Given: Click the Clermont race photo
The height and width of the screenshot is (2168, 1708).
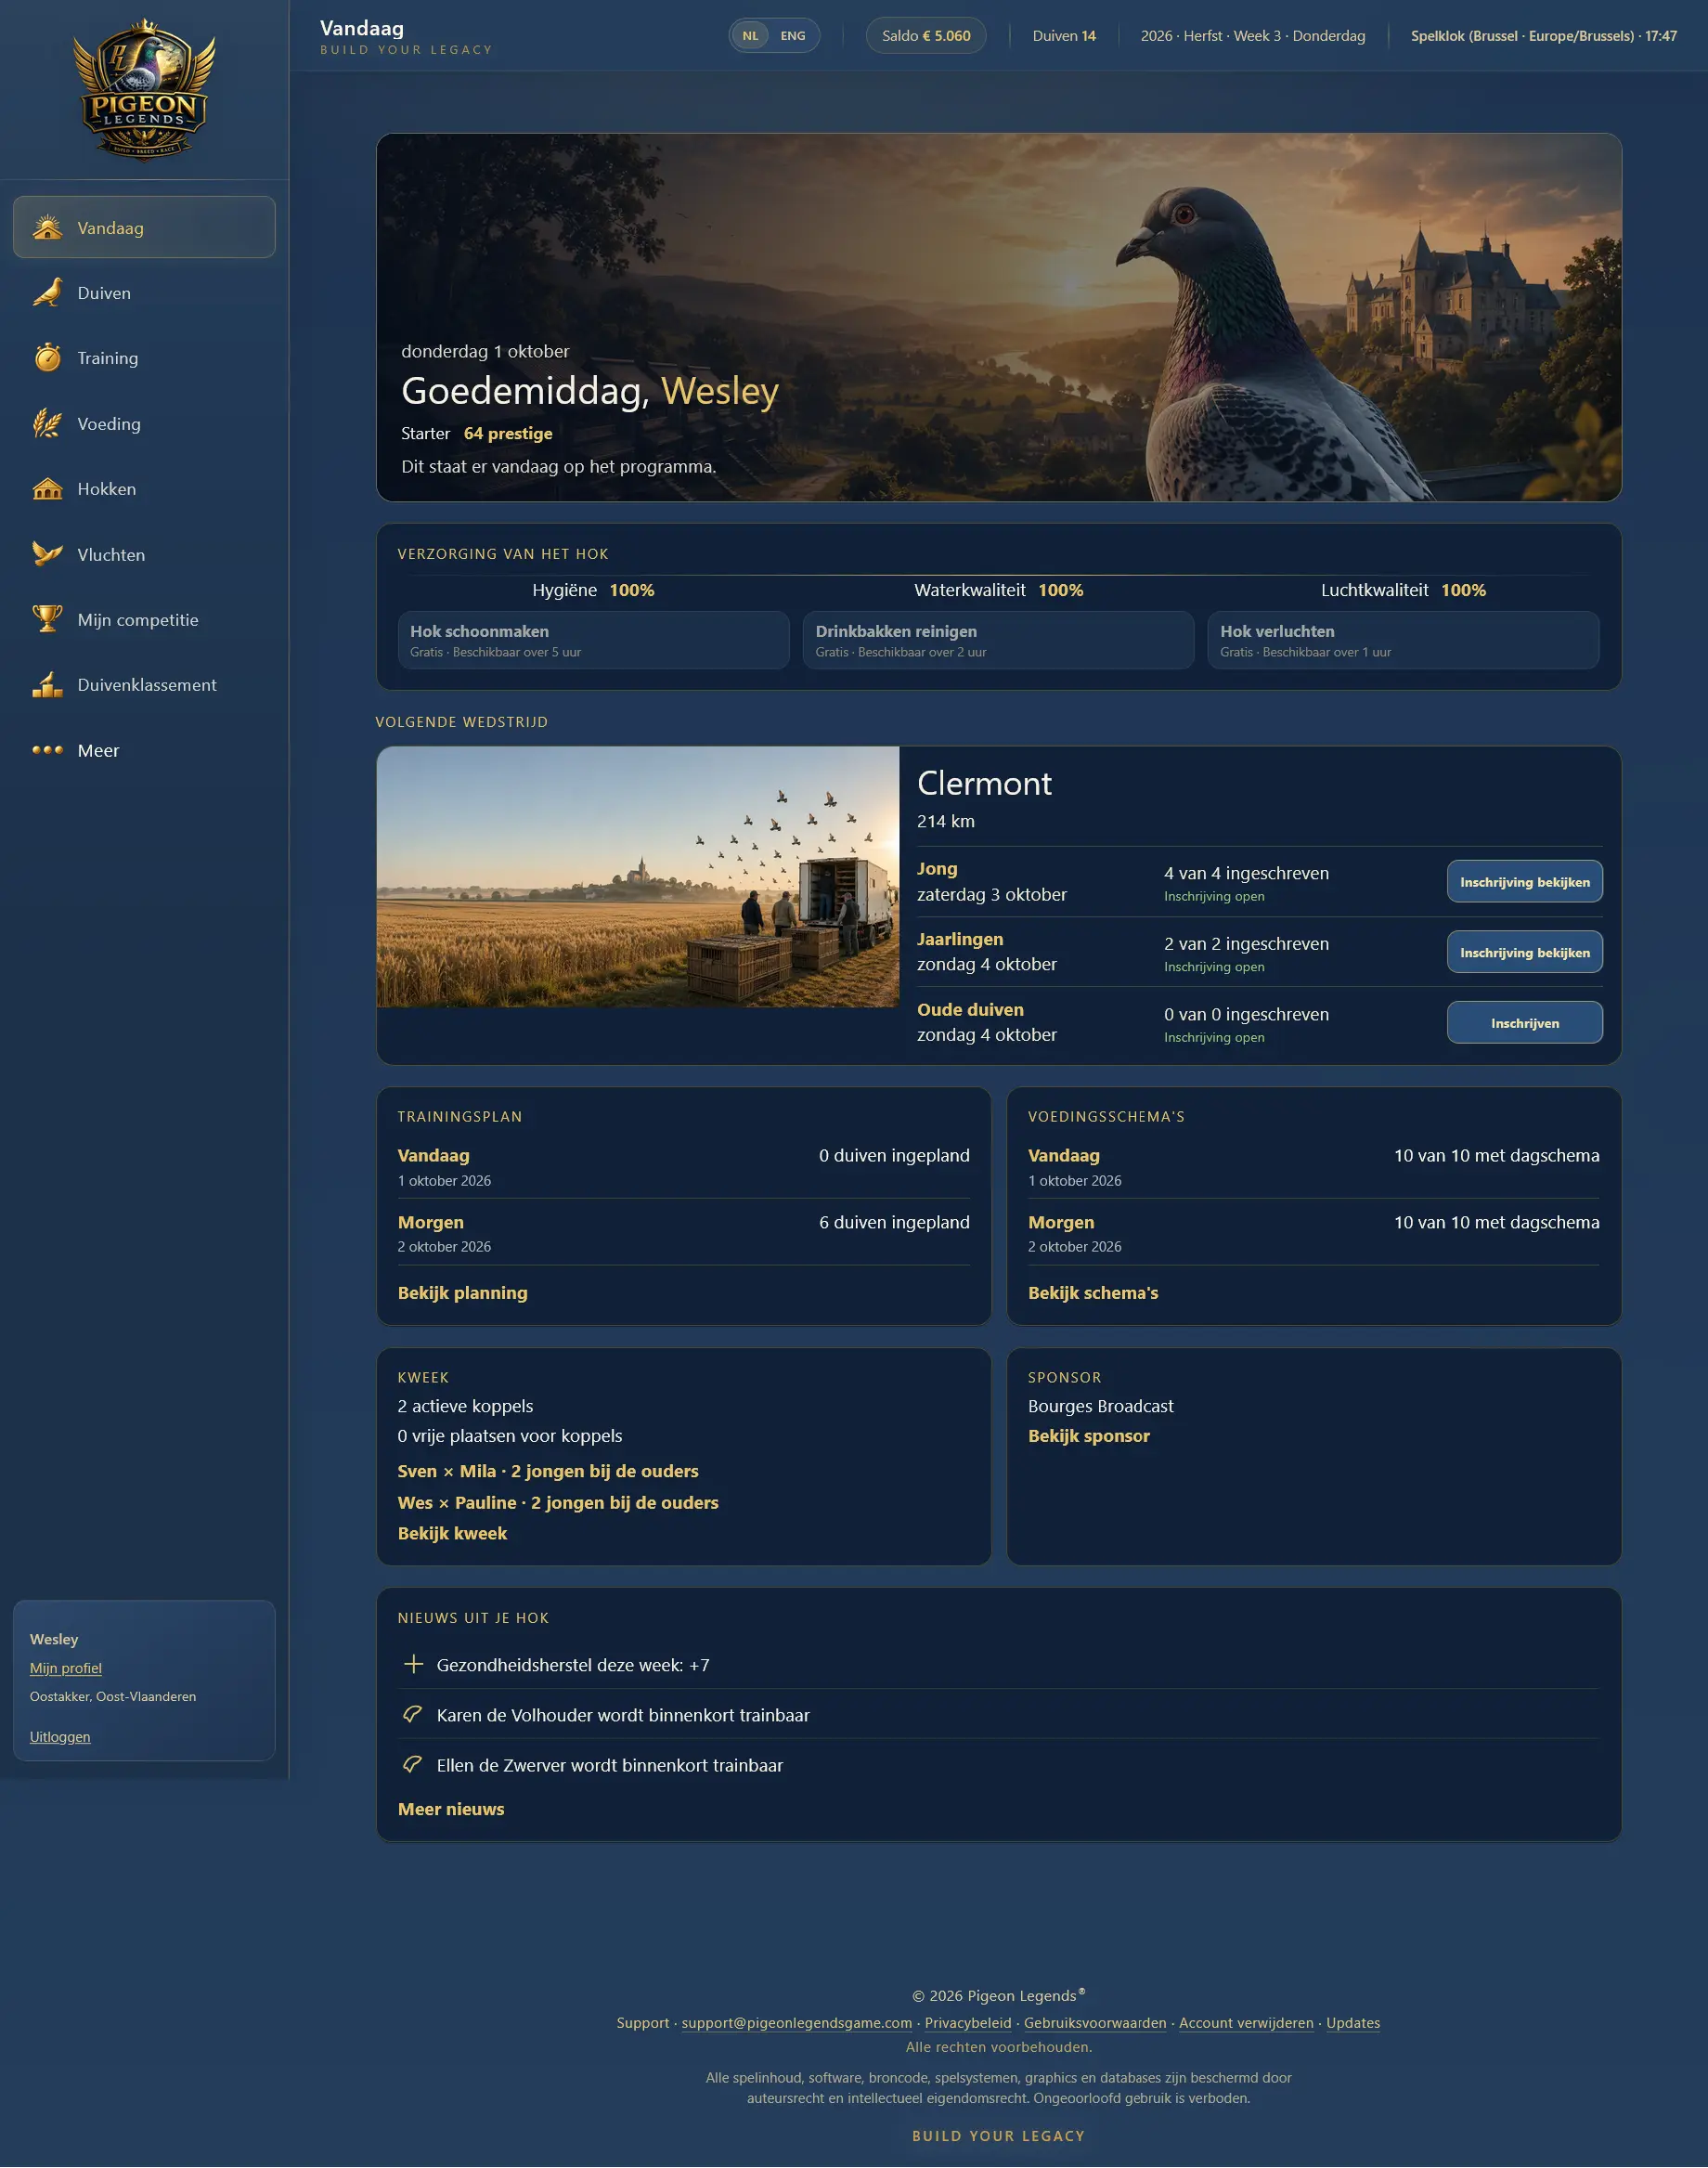Looking at the screenshot, I should pyautogui.click(x=638, y=877).
